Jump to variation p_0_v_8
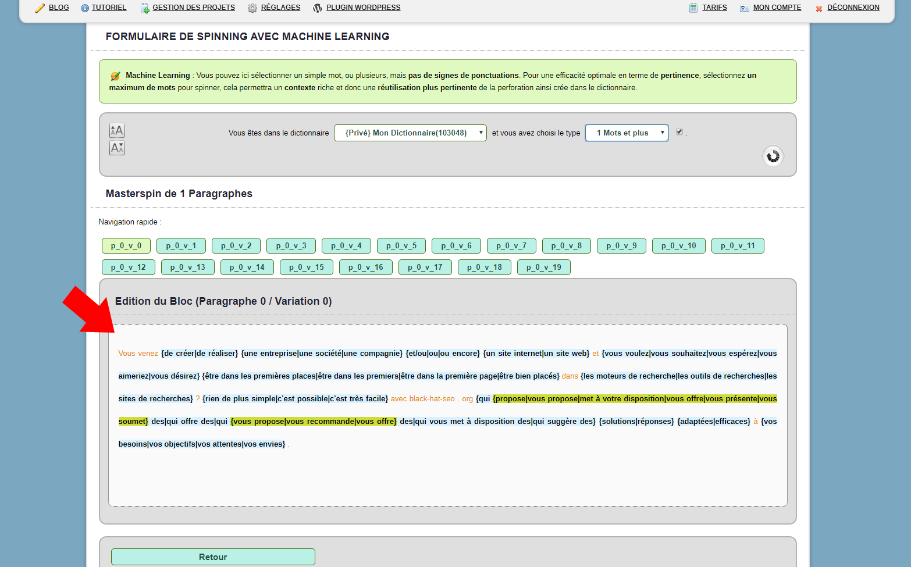Screen dimensions: 911x567 point(567,246)
